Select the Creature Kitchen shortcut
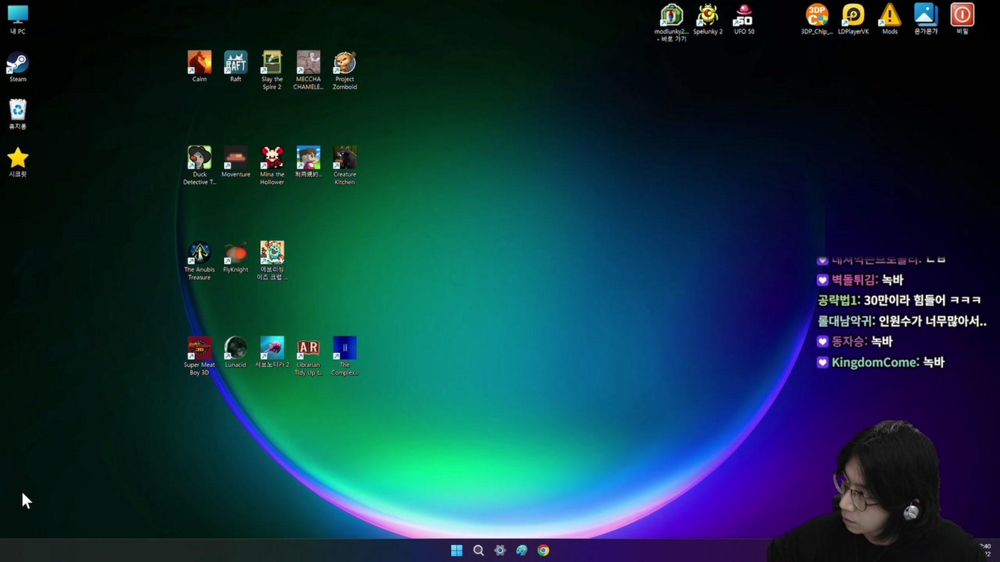 [x=345, y=166]
